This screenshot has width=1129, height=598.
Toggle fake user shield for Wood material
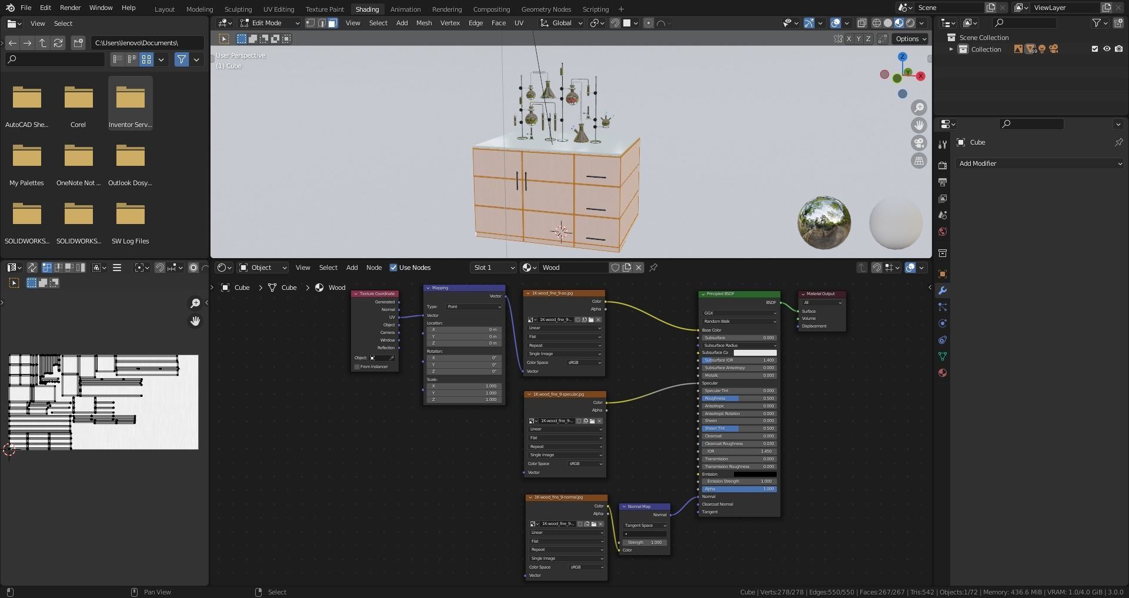pos(615,268)
